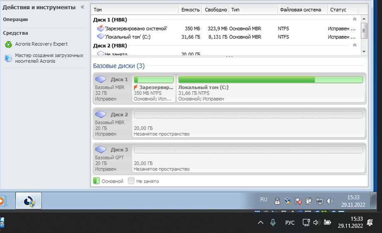Sort the list by Тип column header
Viewport: 382px width, 233px height.
pos(253,10)
